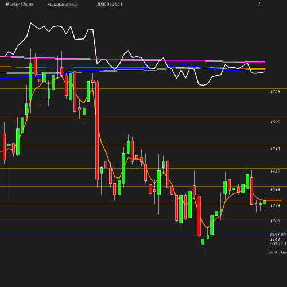This screenshot has width=287, height=287.
Task: Click the 1131 price level label
Action: pyautogui.click(x=275, y=239)
